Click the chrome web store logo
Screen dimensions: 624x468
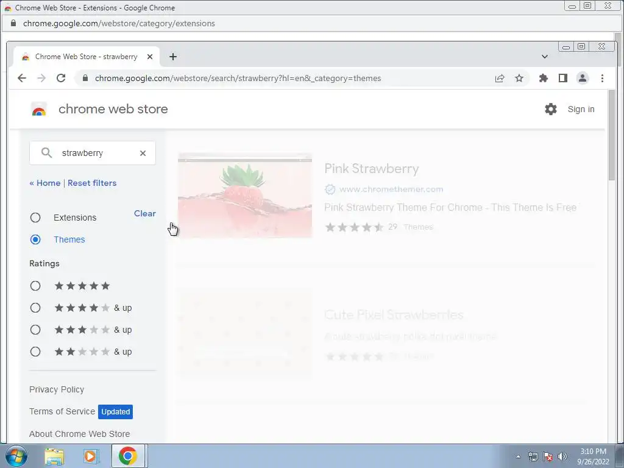coord(39,109)
